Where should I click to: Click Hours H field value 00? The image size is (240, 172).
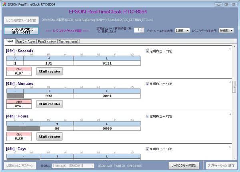[x=57, y=129]
